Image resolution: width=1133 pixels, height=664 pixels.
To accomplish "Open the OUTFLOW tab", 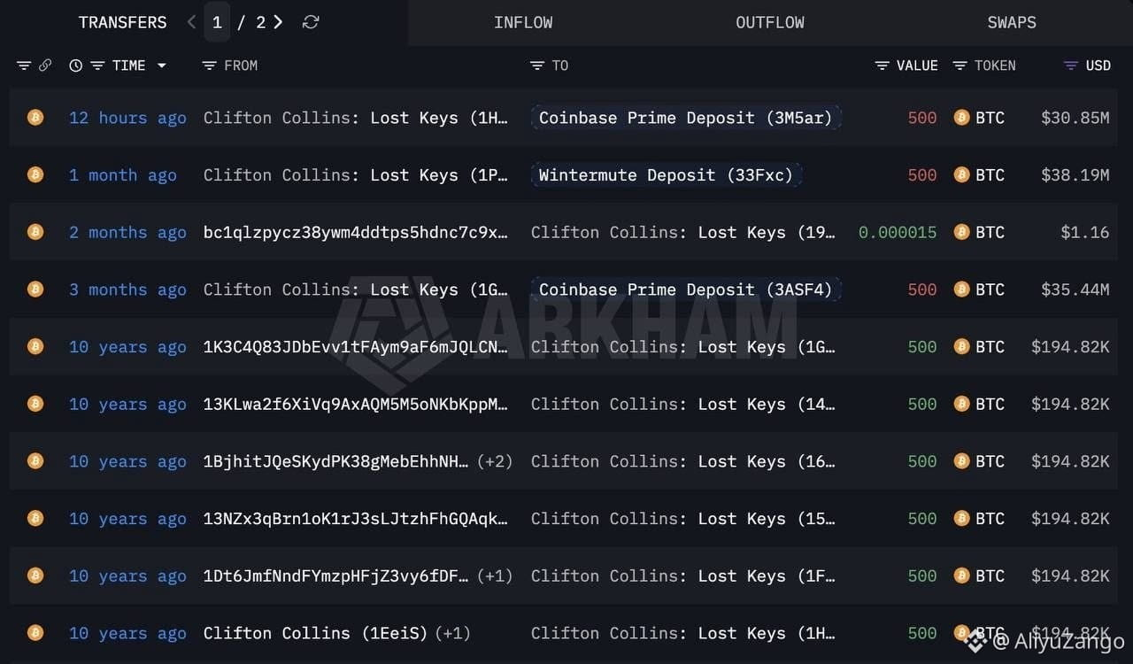I will point(770,22).
